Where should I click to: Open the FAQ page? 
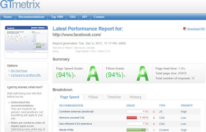72,17
